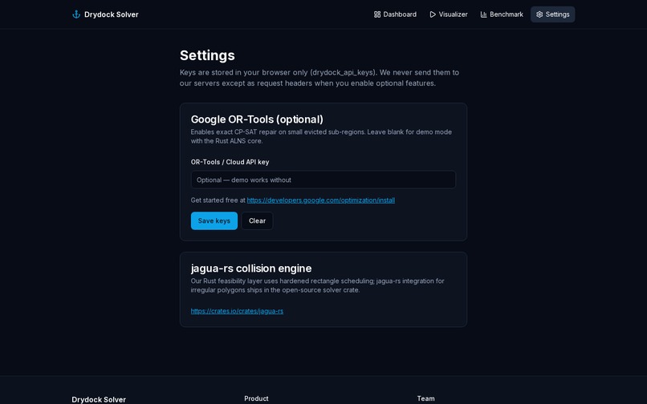Open the Benchmark page
The height and width of the screenshot is (404, 647).
coord(502,14)
